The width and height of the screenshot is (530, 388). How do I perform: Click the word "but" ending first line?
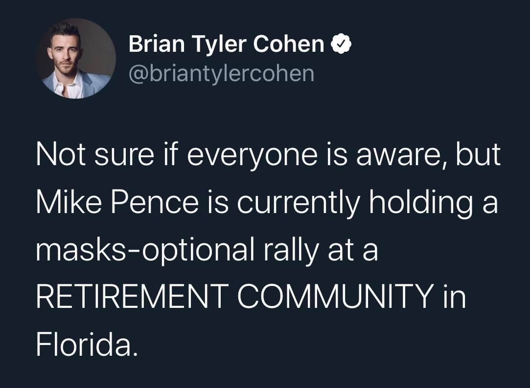click(478, 154)
